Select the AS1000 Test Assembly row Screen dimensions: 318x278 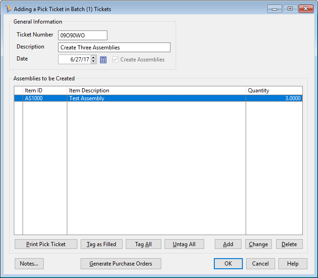(138, 98)
